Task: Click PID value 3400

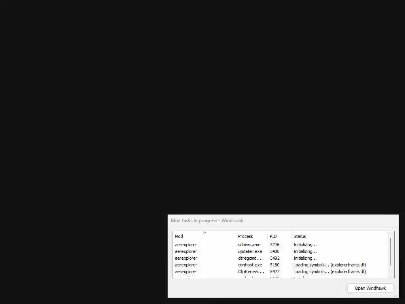Action: (274, 251)
